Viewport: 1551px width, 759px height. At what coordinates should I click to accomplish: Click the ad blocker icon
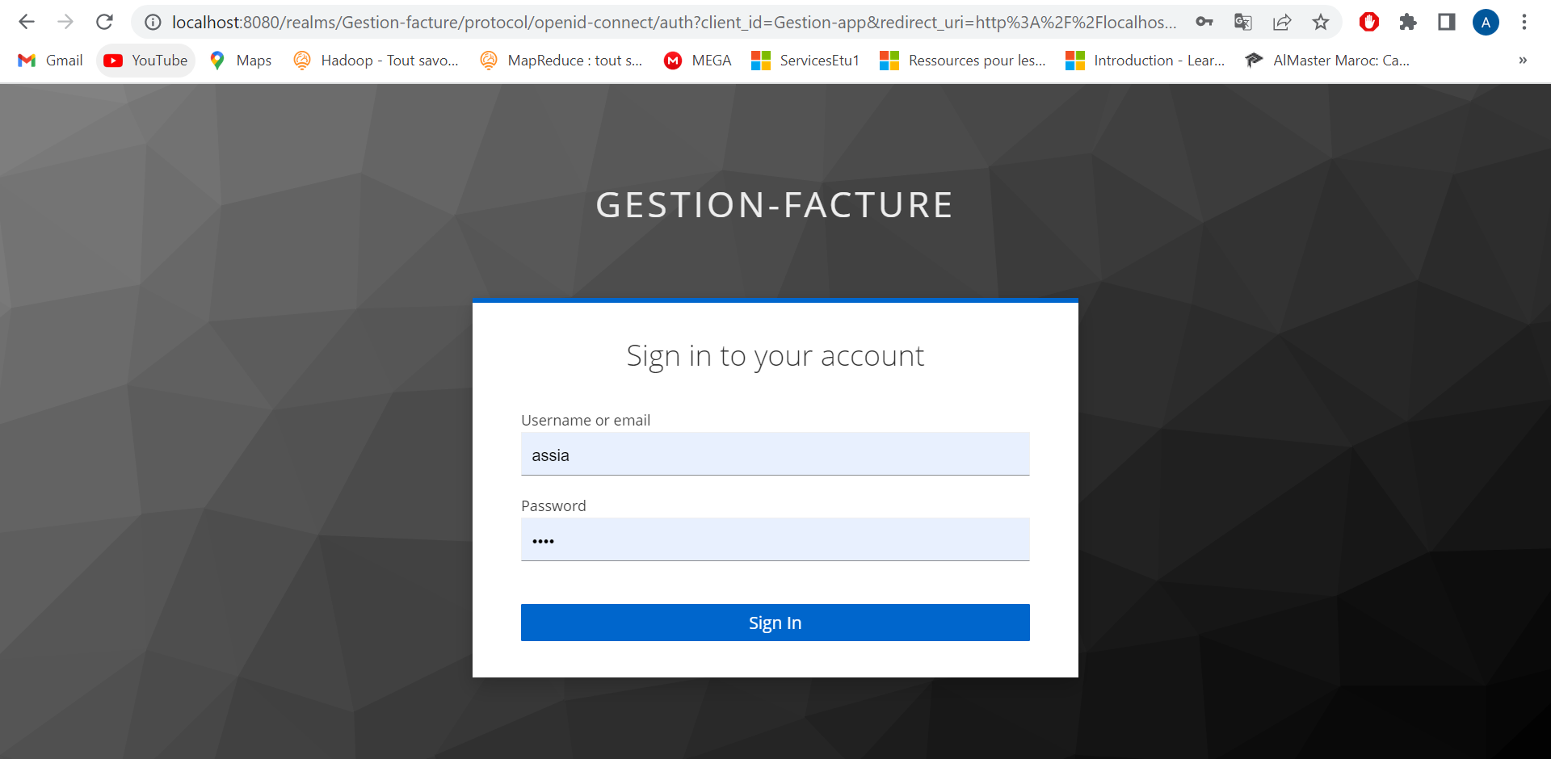coord(1368,22)
